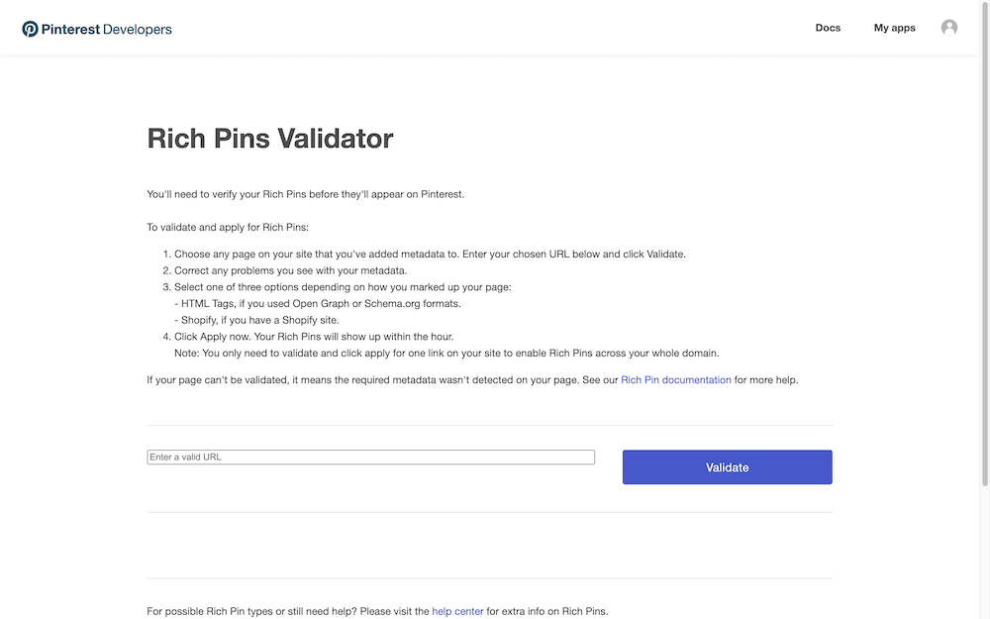Screen dimensions: 990x619
Task: Click step 4 'Click Apply now' text
Action: coord(314,337)
